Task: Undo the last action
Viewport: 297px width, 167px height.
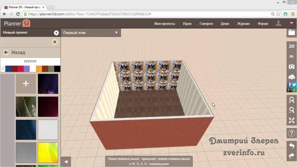Action: 291,146
